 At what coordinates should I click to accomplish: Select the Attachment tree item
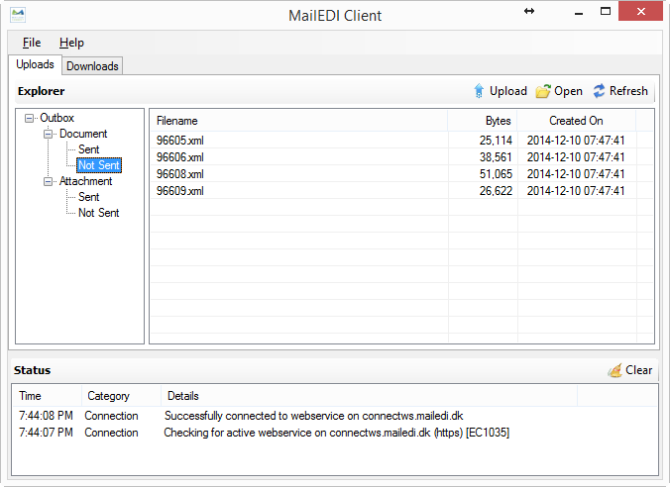pos(85,181)
